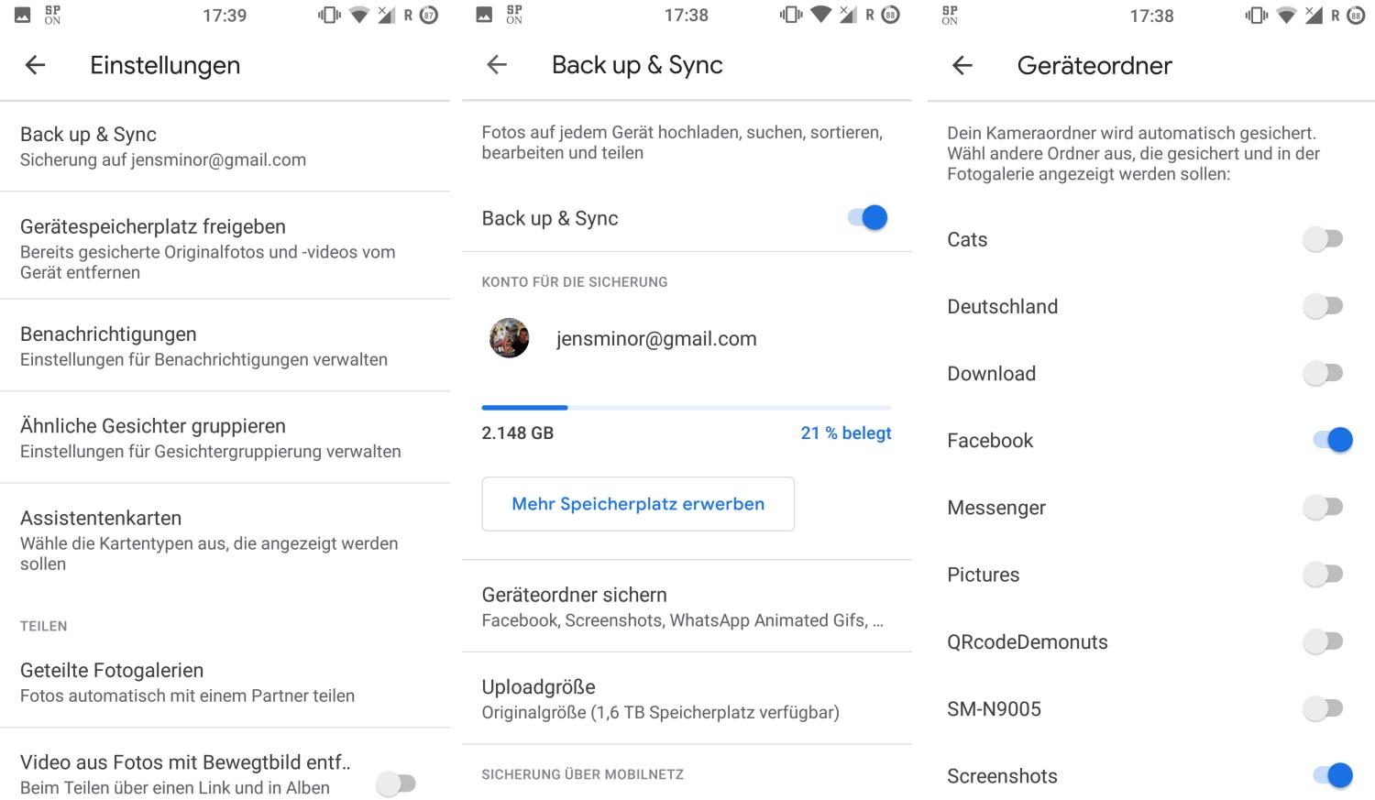Tap the 21 % belegt link
The height and width of the screenshot is (800, 1375).
point(845,433)
